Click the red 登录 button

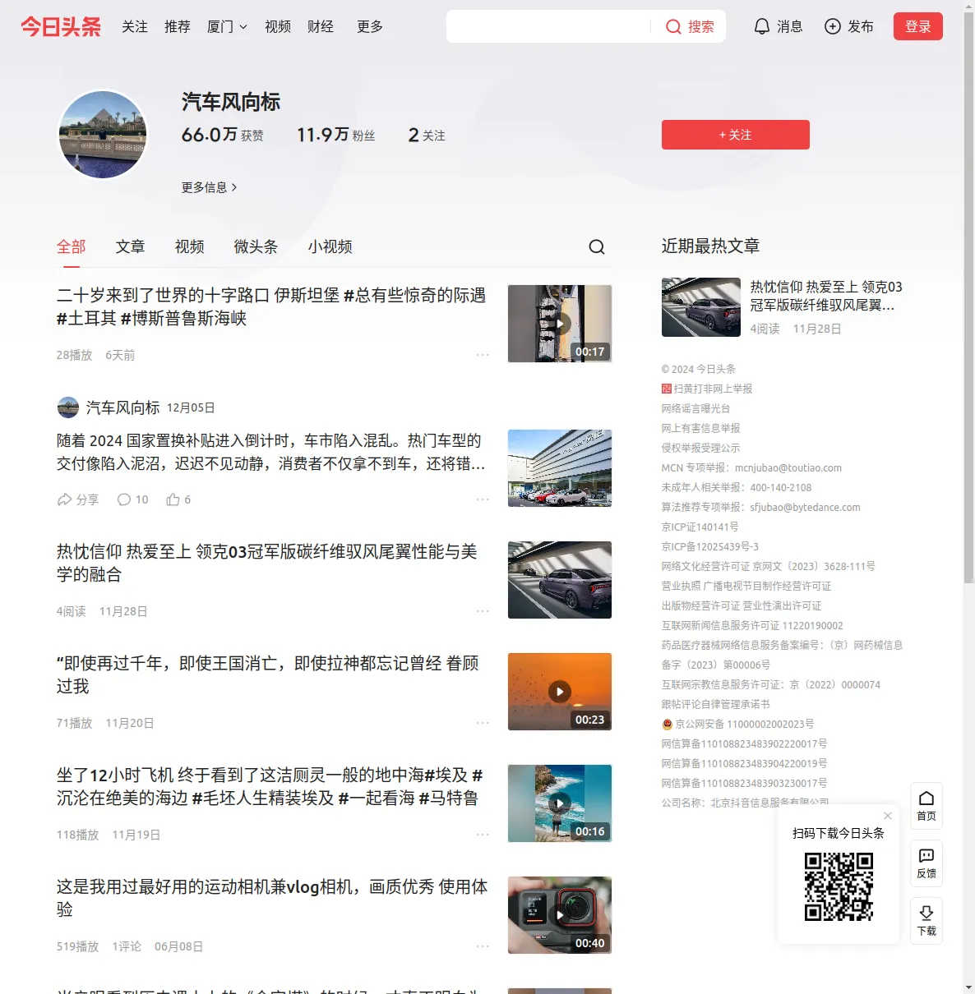click(918, 26)
